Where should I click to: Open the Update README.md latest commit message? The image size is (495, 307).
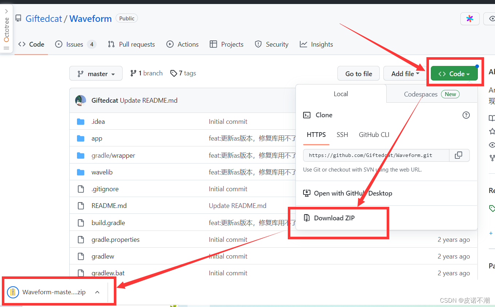(x=148, y=101)
